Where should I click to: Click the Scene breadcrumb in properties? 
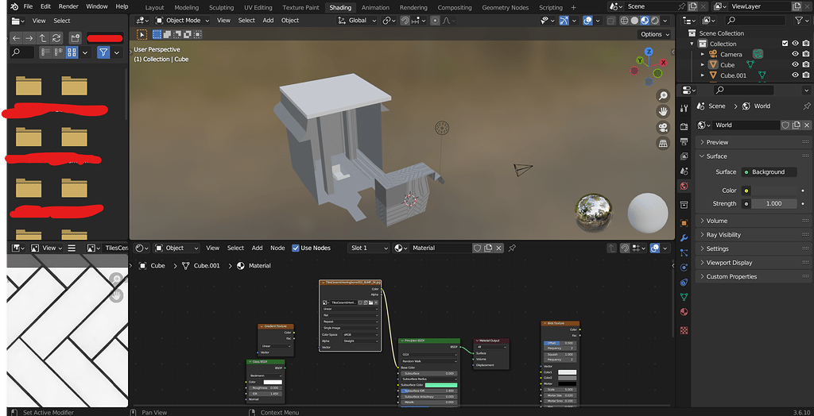[x=711, y=106]
